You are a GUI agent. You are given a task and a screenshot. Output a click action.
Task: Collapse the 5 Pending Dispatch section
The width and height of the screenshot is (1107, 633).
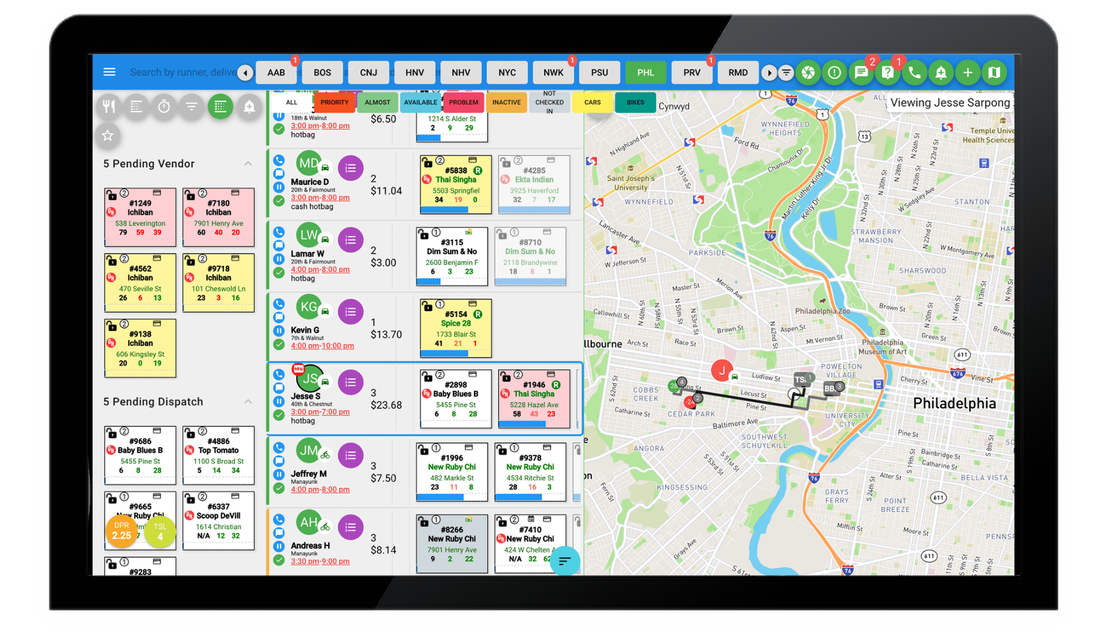click(248, 401)
